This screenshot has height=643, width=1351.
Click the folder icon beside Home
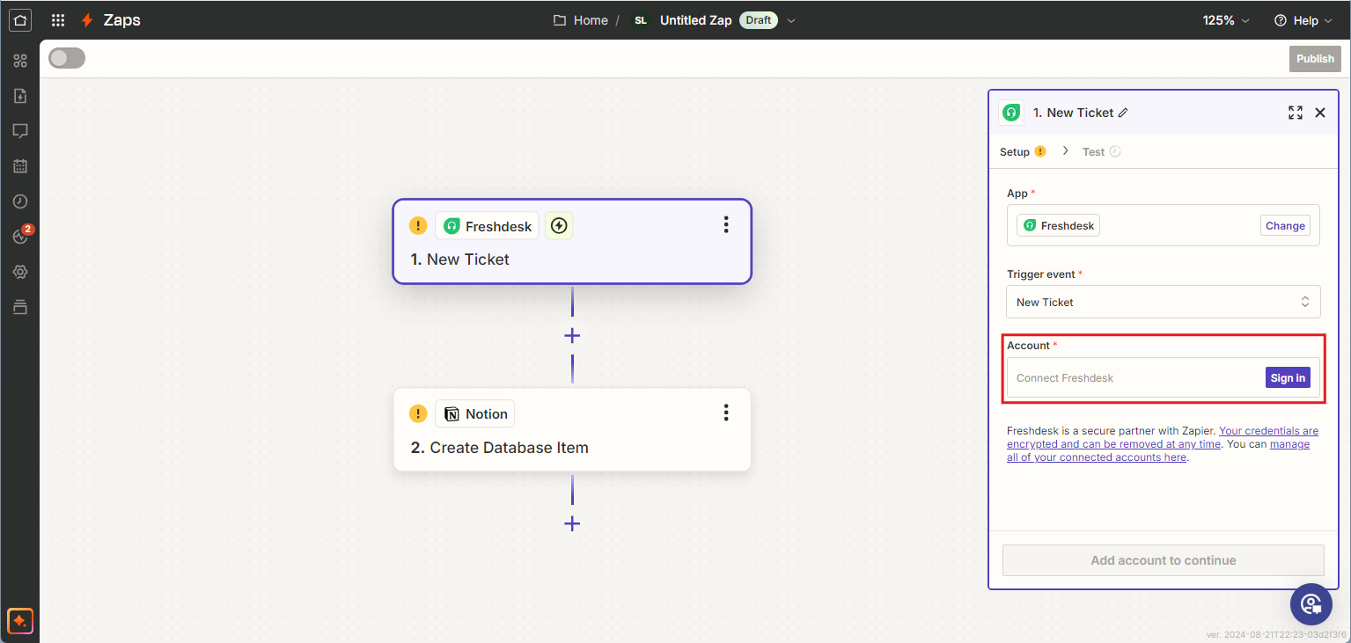(559, 20)
